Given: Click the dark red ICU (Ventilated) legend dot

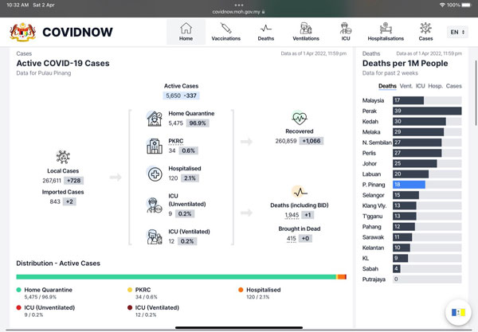Looking at the screenshot, I should (x=130, y=307).
